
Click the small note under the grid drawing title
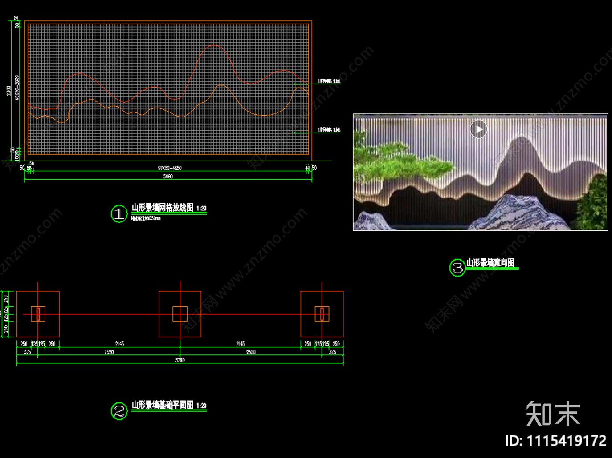(146, 218)
